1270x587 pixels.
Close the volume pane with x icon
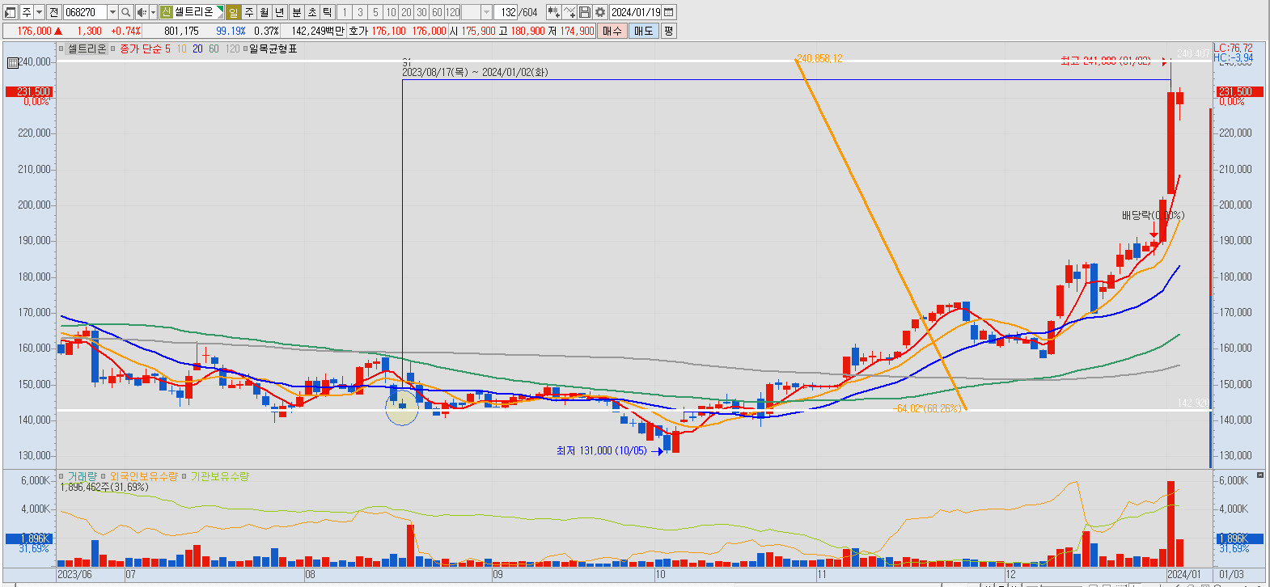[1259, 475]
